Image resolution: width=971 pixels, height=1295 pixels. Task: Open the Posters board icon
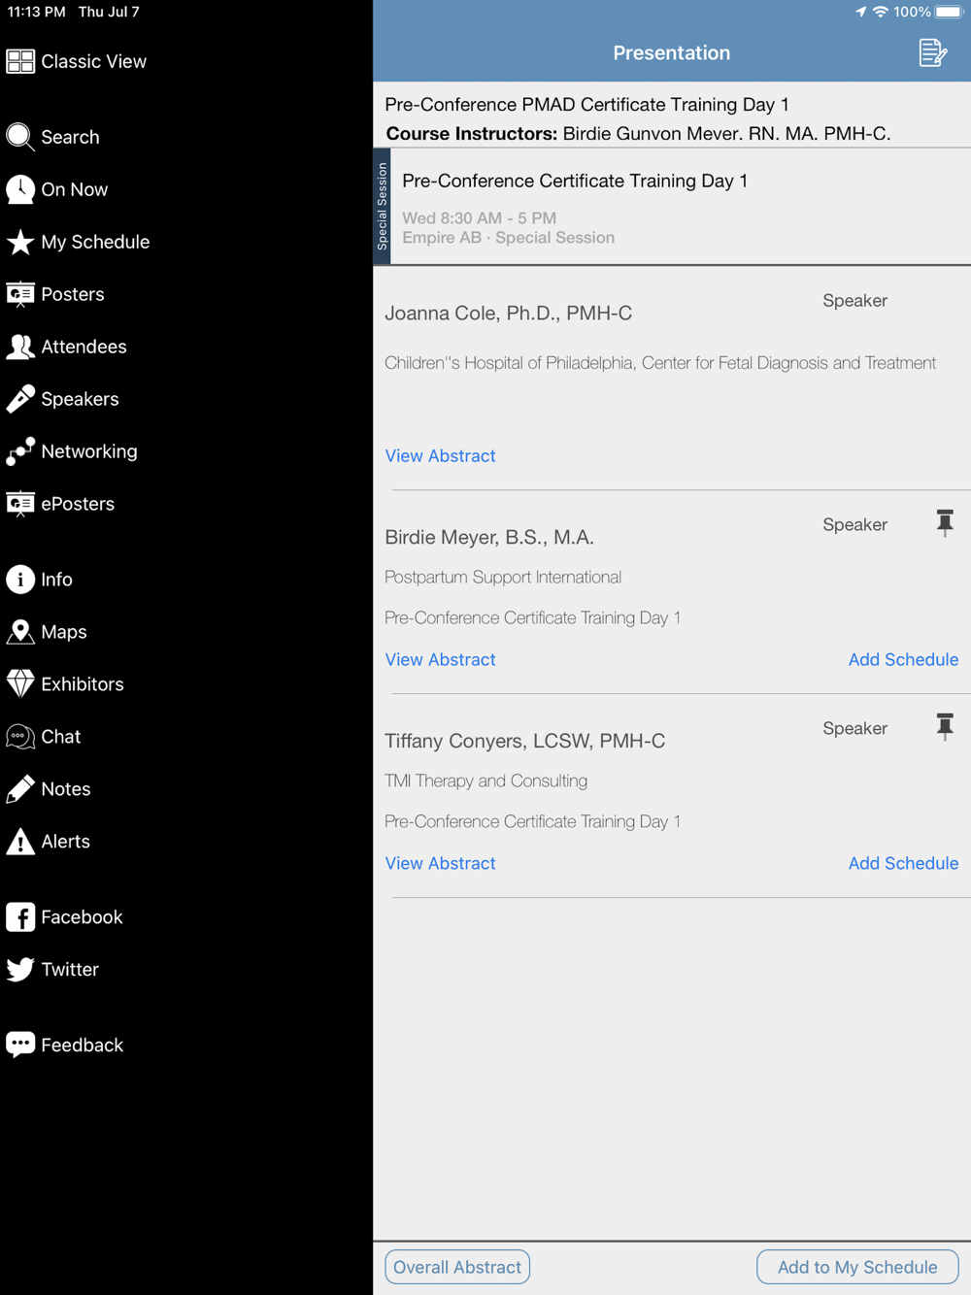20,294
